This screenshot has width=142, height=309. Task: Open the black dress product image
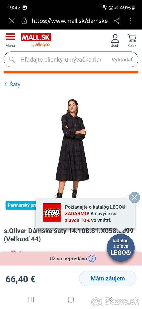point(72,149)
